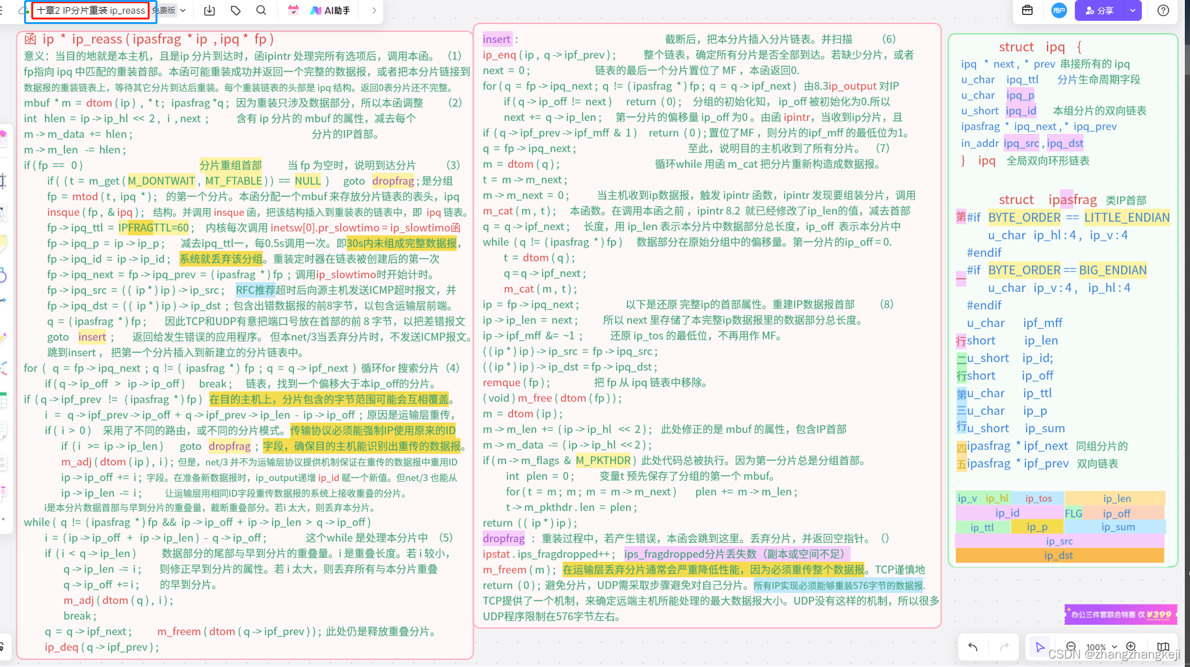Click the cloud sync status icon
The image size is (1190, 667).
[x=23, y=11]
